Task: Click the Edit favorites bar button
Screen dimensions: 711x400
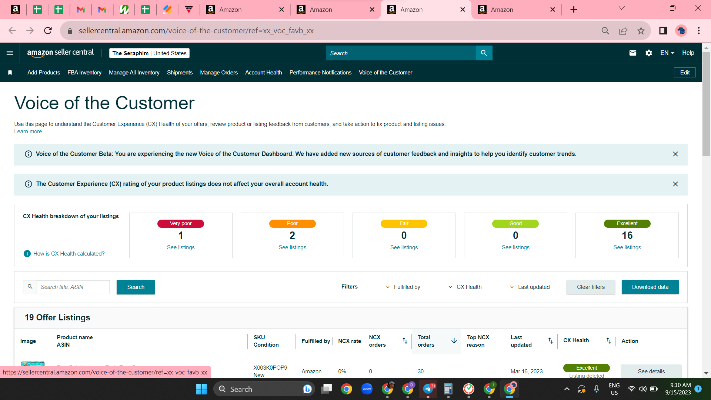Action: click(x=685, y=73)
